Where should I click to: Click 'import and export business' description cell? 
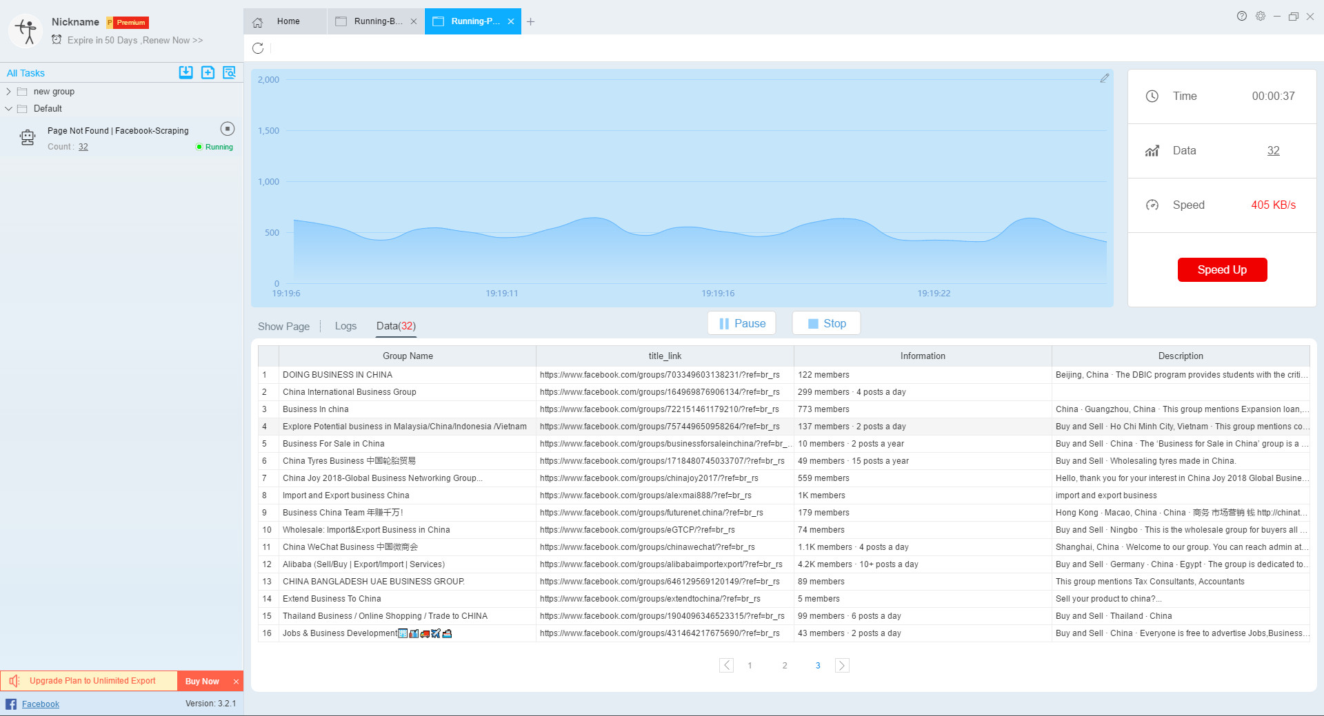coord(1181,495)
